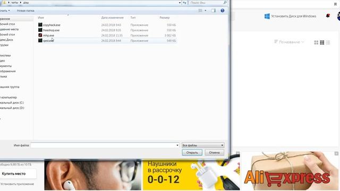Select the qest.exe file icon

tap(40, 40)
